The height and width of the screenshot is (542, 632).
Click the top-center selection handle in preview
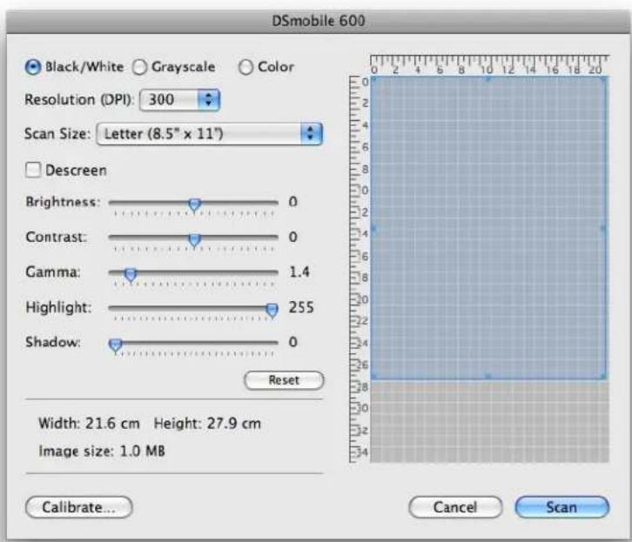click(487, 79)
